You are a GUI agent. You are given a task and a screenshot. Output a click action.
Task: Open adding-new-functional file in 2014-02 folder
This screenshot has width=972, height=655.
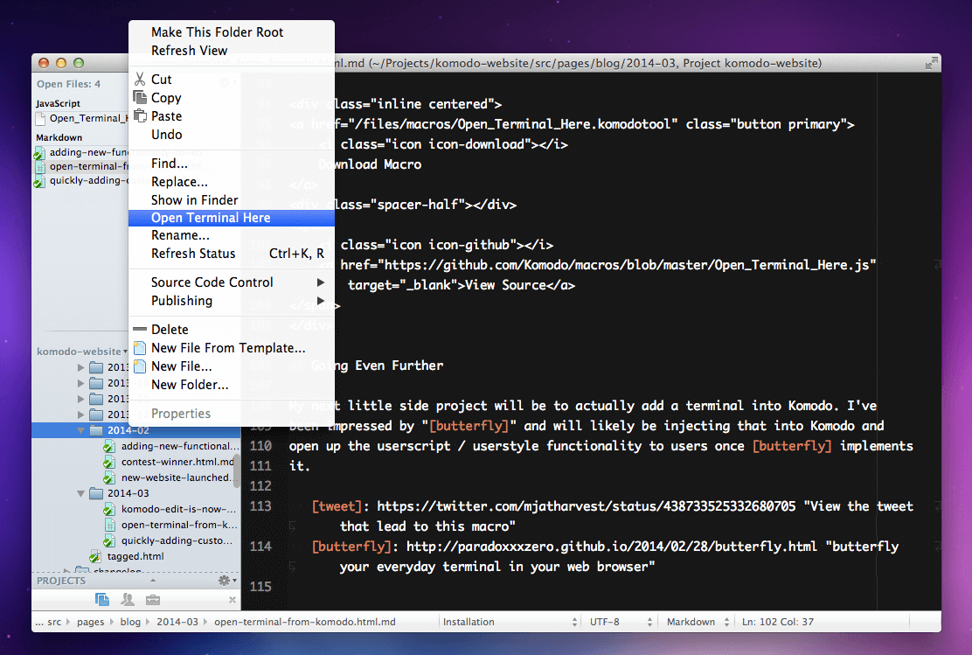pos(170,446)
